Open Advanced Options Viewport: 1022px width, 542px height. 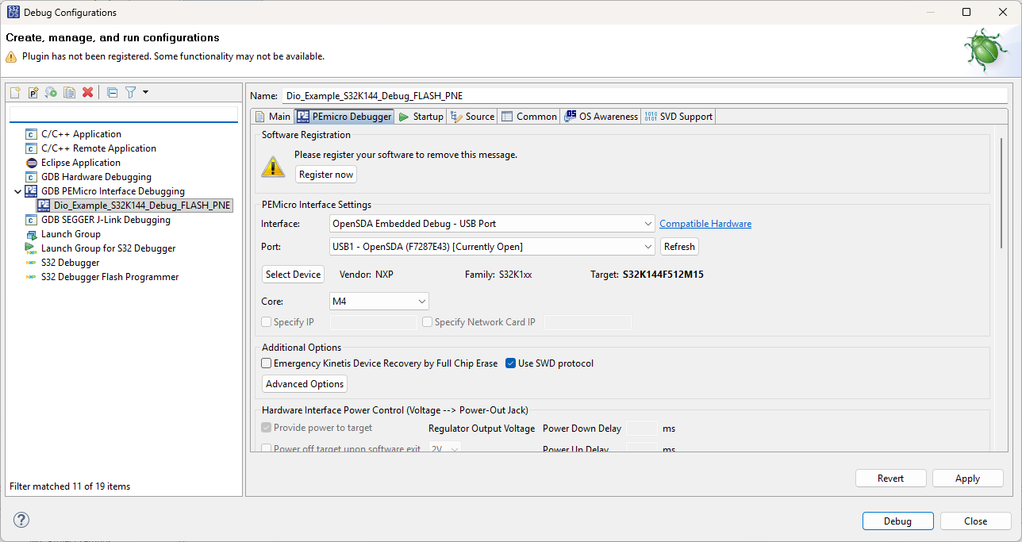(x=305, y=384)
